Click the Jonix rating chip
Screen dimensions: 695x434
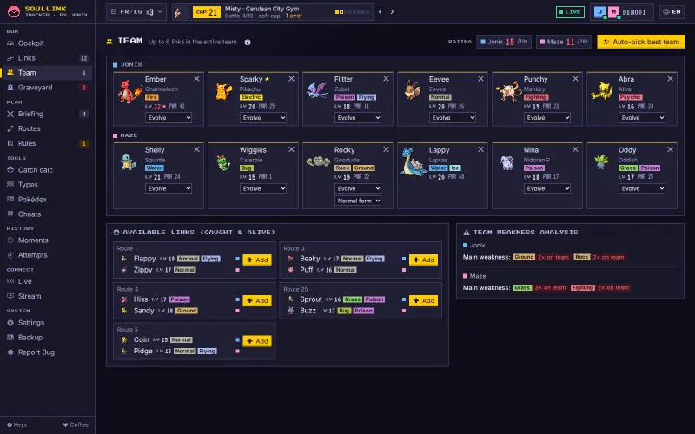click(504, 42)
